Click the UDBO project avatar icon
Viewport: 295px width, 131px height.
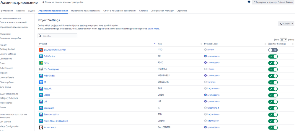41,95
